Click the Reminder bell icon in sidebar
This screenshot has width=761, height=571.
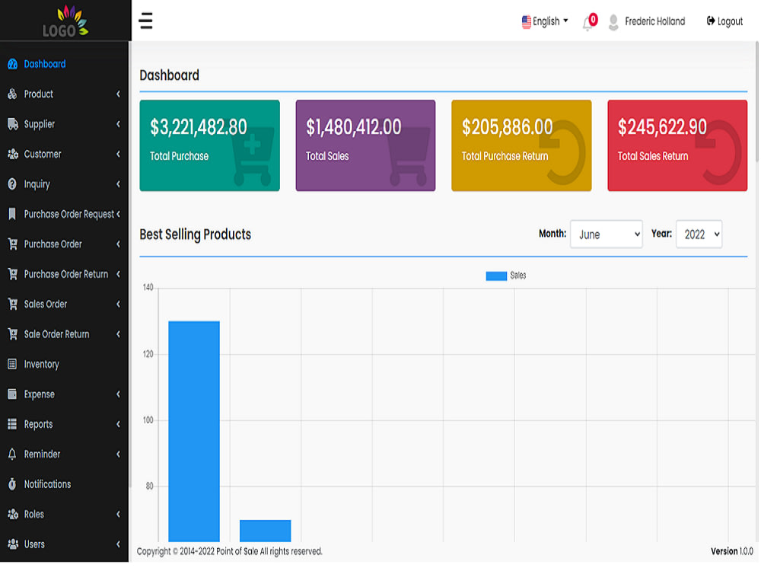pos(13,455)
